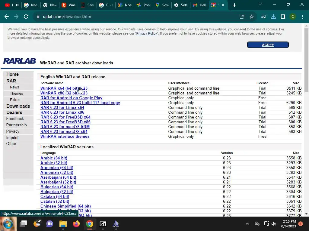The width and height of the screenshot is (309, 231).
Task: Open Chrome downloads icon
Action: coord(273,17)
